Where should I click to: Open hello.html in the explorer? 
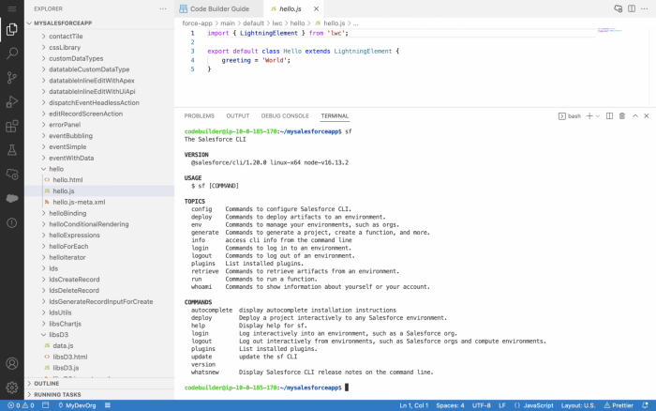(x=67, y=179)
